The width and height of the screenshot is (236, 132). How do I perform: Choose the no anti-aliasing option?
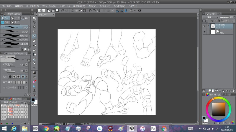pyautogui.click(x=10, y=77)
